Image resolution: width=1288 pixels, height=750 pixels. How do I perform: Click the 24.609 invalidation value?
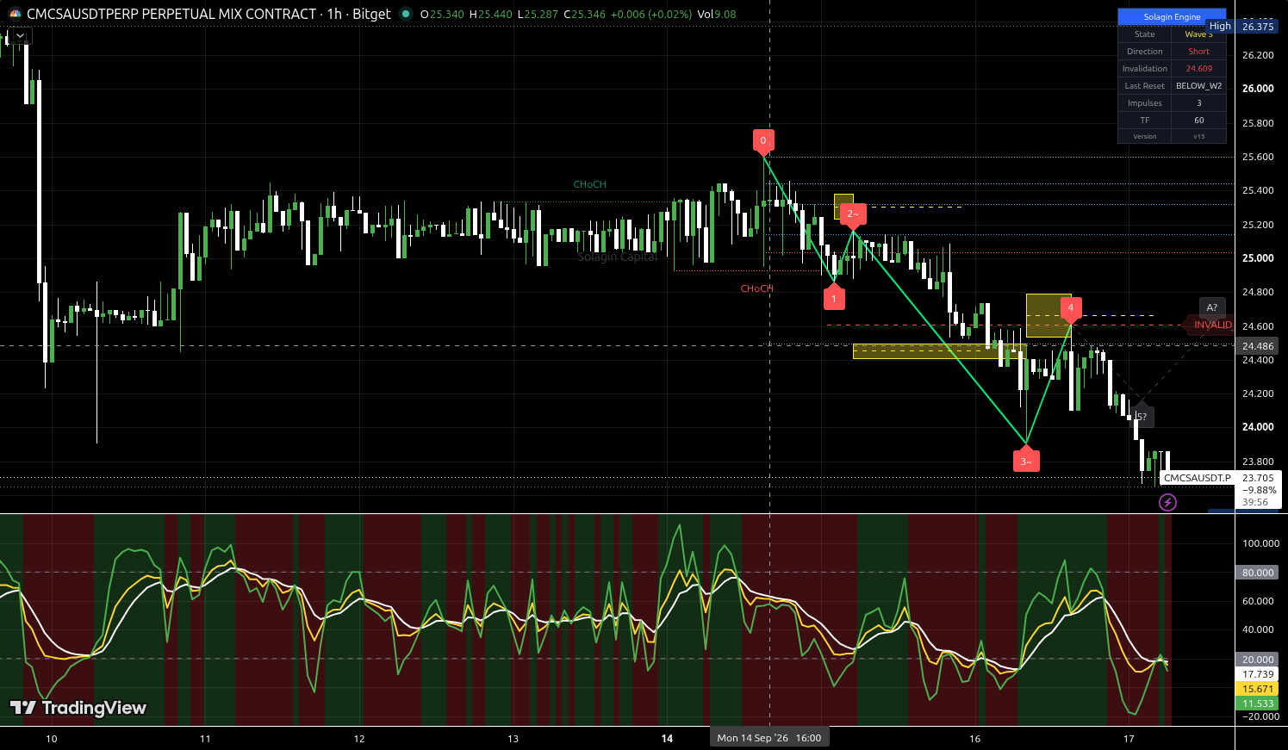pos(1198,69)
